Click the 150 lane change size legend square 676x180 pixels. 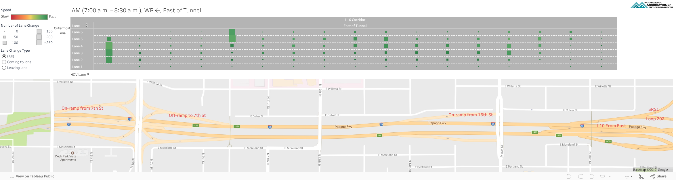click(39, 31)
